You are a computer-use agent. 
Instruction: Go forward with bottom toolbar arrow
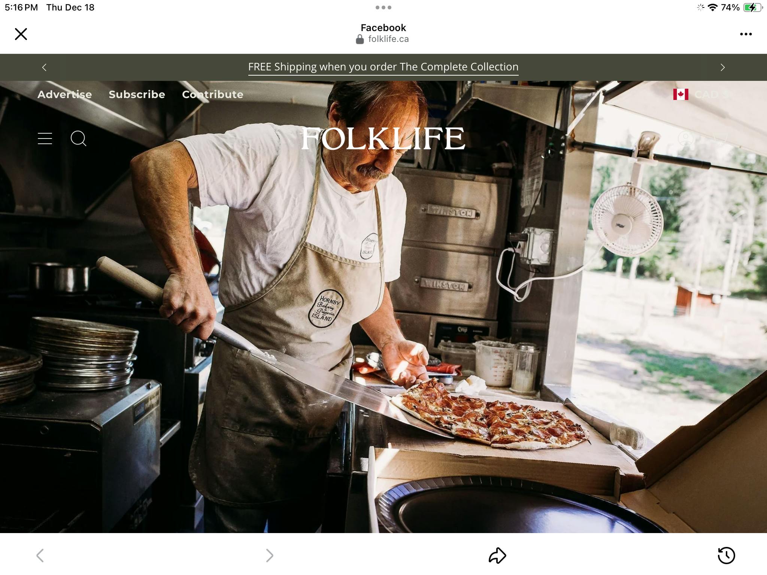pyautogui.click(x=270, y=556)
